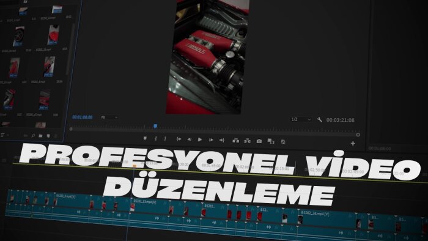428x241 pixels.
Task: Click the right handle of monitor zoom bar
Action: click(x=358, y=135)
